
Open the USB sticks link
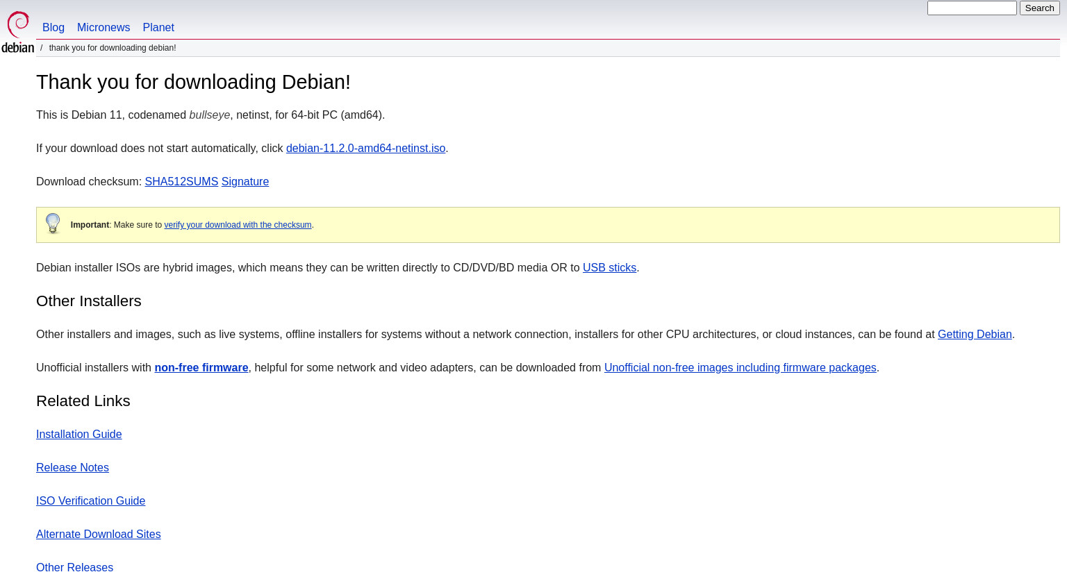coord(609,267)
